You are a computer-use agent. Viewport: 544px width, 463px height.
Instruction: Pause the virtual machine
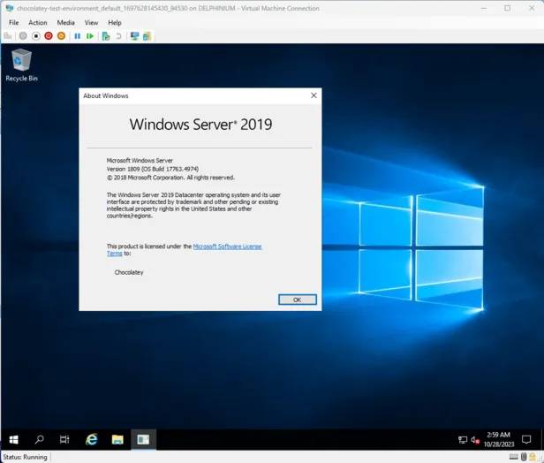[x=78, y=36]
